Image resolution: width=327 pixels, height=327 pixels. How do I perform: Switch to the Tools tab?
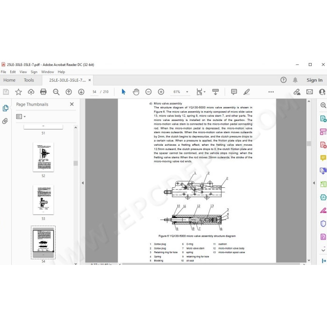coord(29,80)
